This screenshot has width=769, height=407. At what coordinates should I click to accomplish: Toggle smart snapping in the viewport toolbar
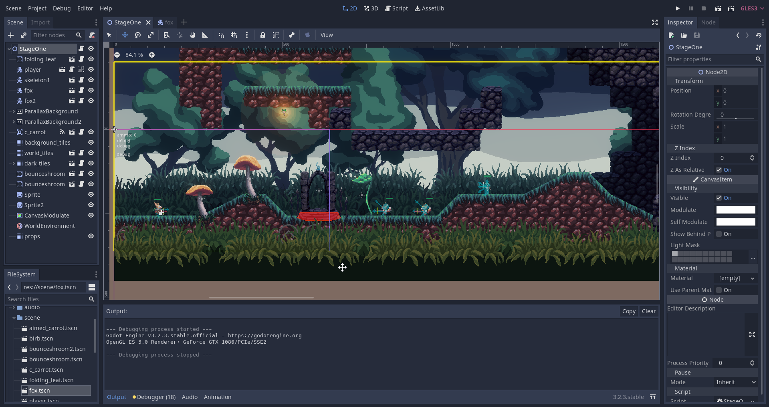coord(221,35)
